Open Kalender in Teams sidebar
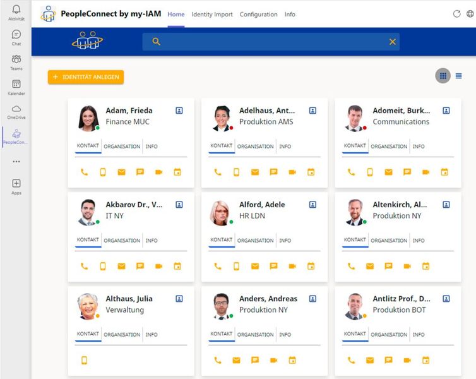Screen dimensions: 476x379 [x=16, y=87]
